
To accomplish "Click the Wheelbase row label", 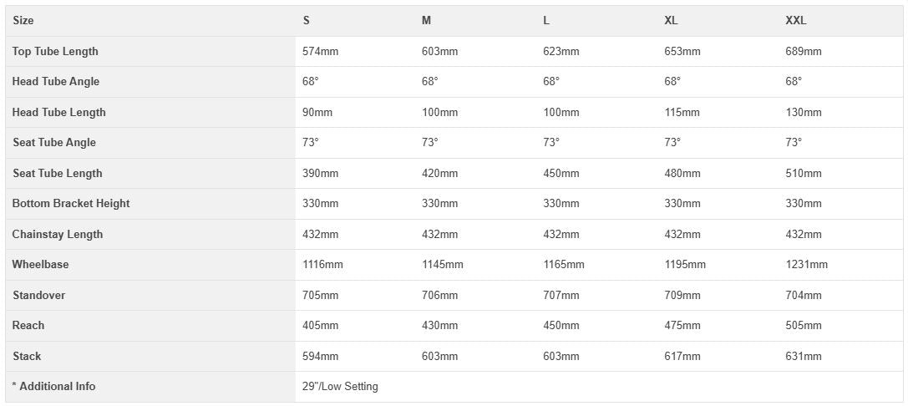I will (x=40, y=265).
